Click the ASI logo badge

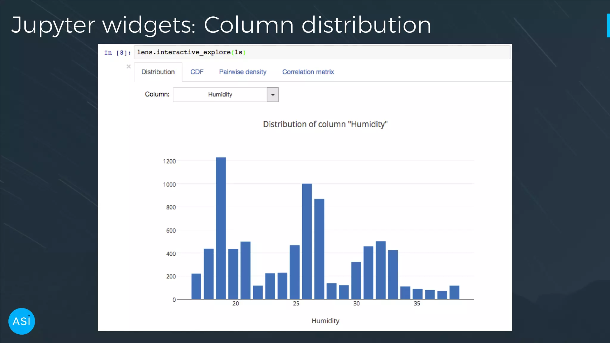coord(22,321)
